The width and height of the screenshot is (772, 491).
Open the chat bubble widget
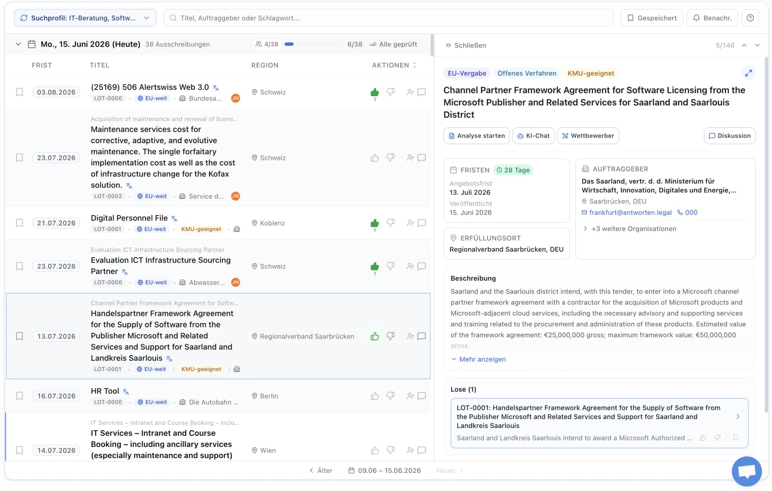(x=747, y=471)
